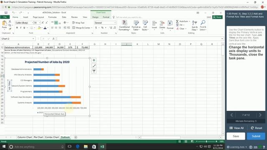Click the Submit button in task panel
Screen dimensions: 267x150
coord(256,136)
